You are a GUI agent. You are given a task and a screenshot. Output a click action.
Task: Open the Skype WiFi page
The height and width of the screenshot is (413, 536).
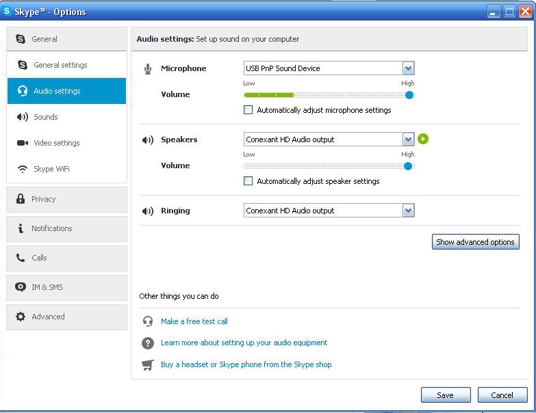click(66, 169)
